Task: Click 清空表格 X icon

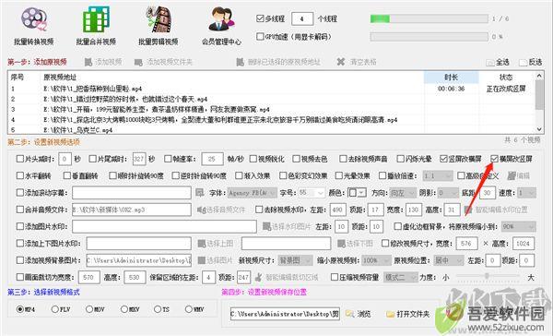Action: pos(341,62)
